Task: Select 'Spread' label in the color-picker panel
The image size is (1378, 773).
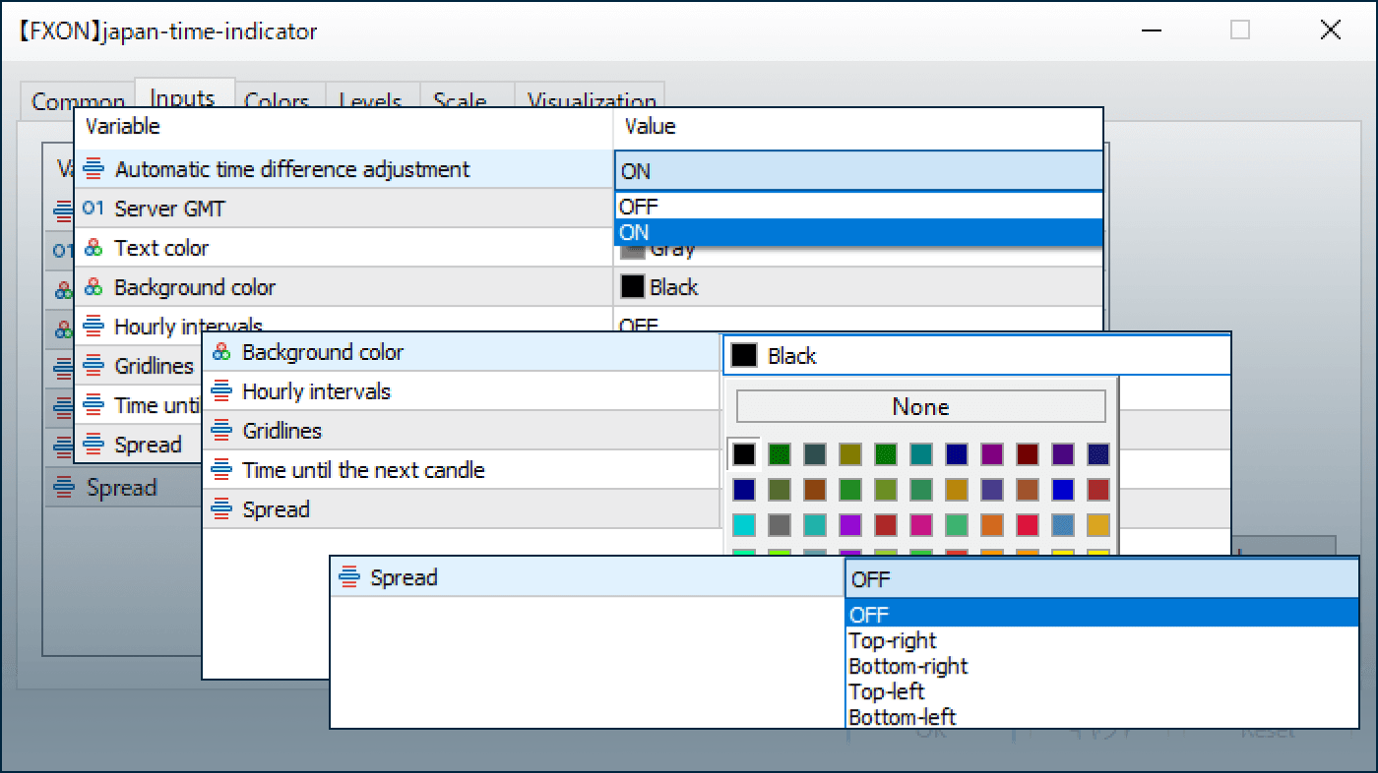Action: click(276, 509)
